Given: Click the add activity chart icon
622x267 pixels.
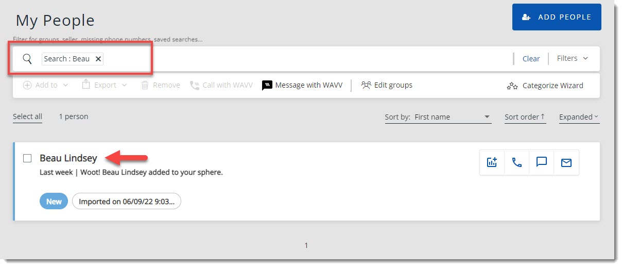Looking at the screenshot, I should coord(492,162).
